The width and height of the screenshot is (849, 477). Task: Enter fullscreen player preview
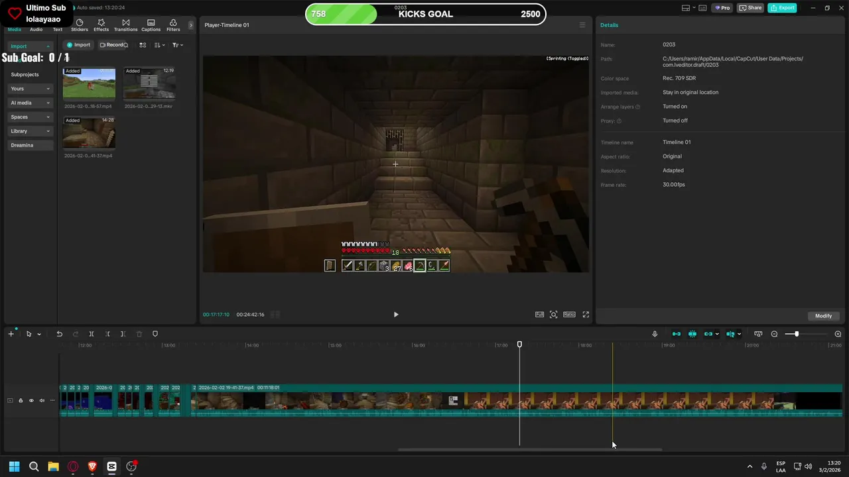(x=586, y=315)
